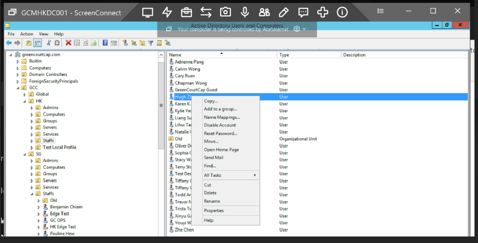
Task: Choose Move... from the context menu
Action: tap(225, 141)
